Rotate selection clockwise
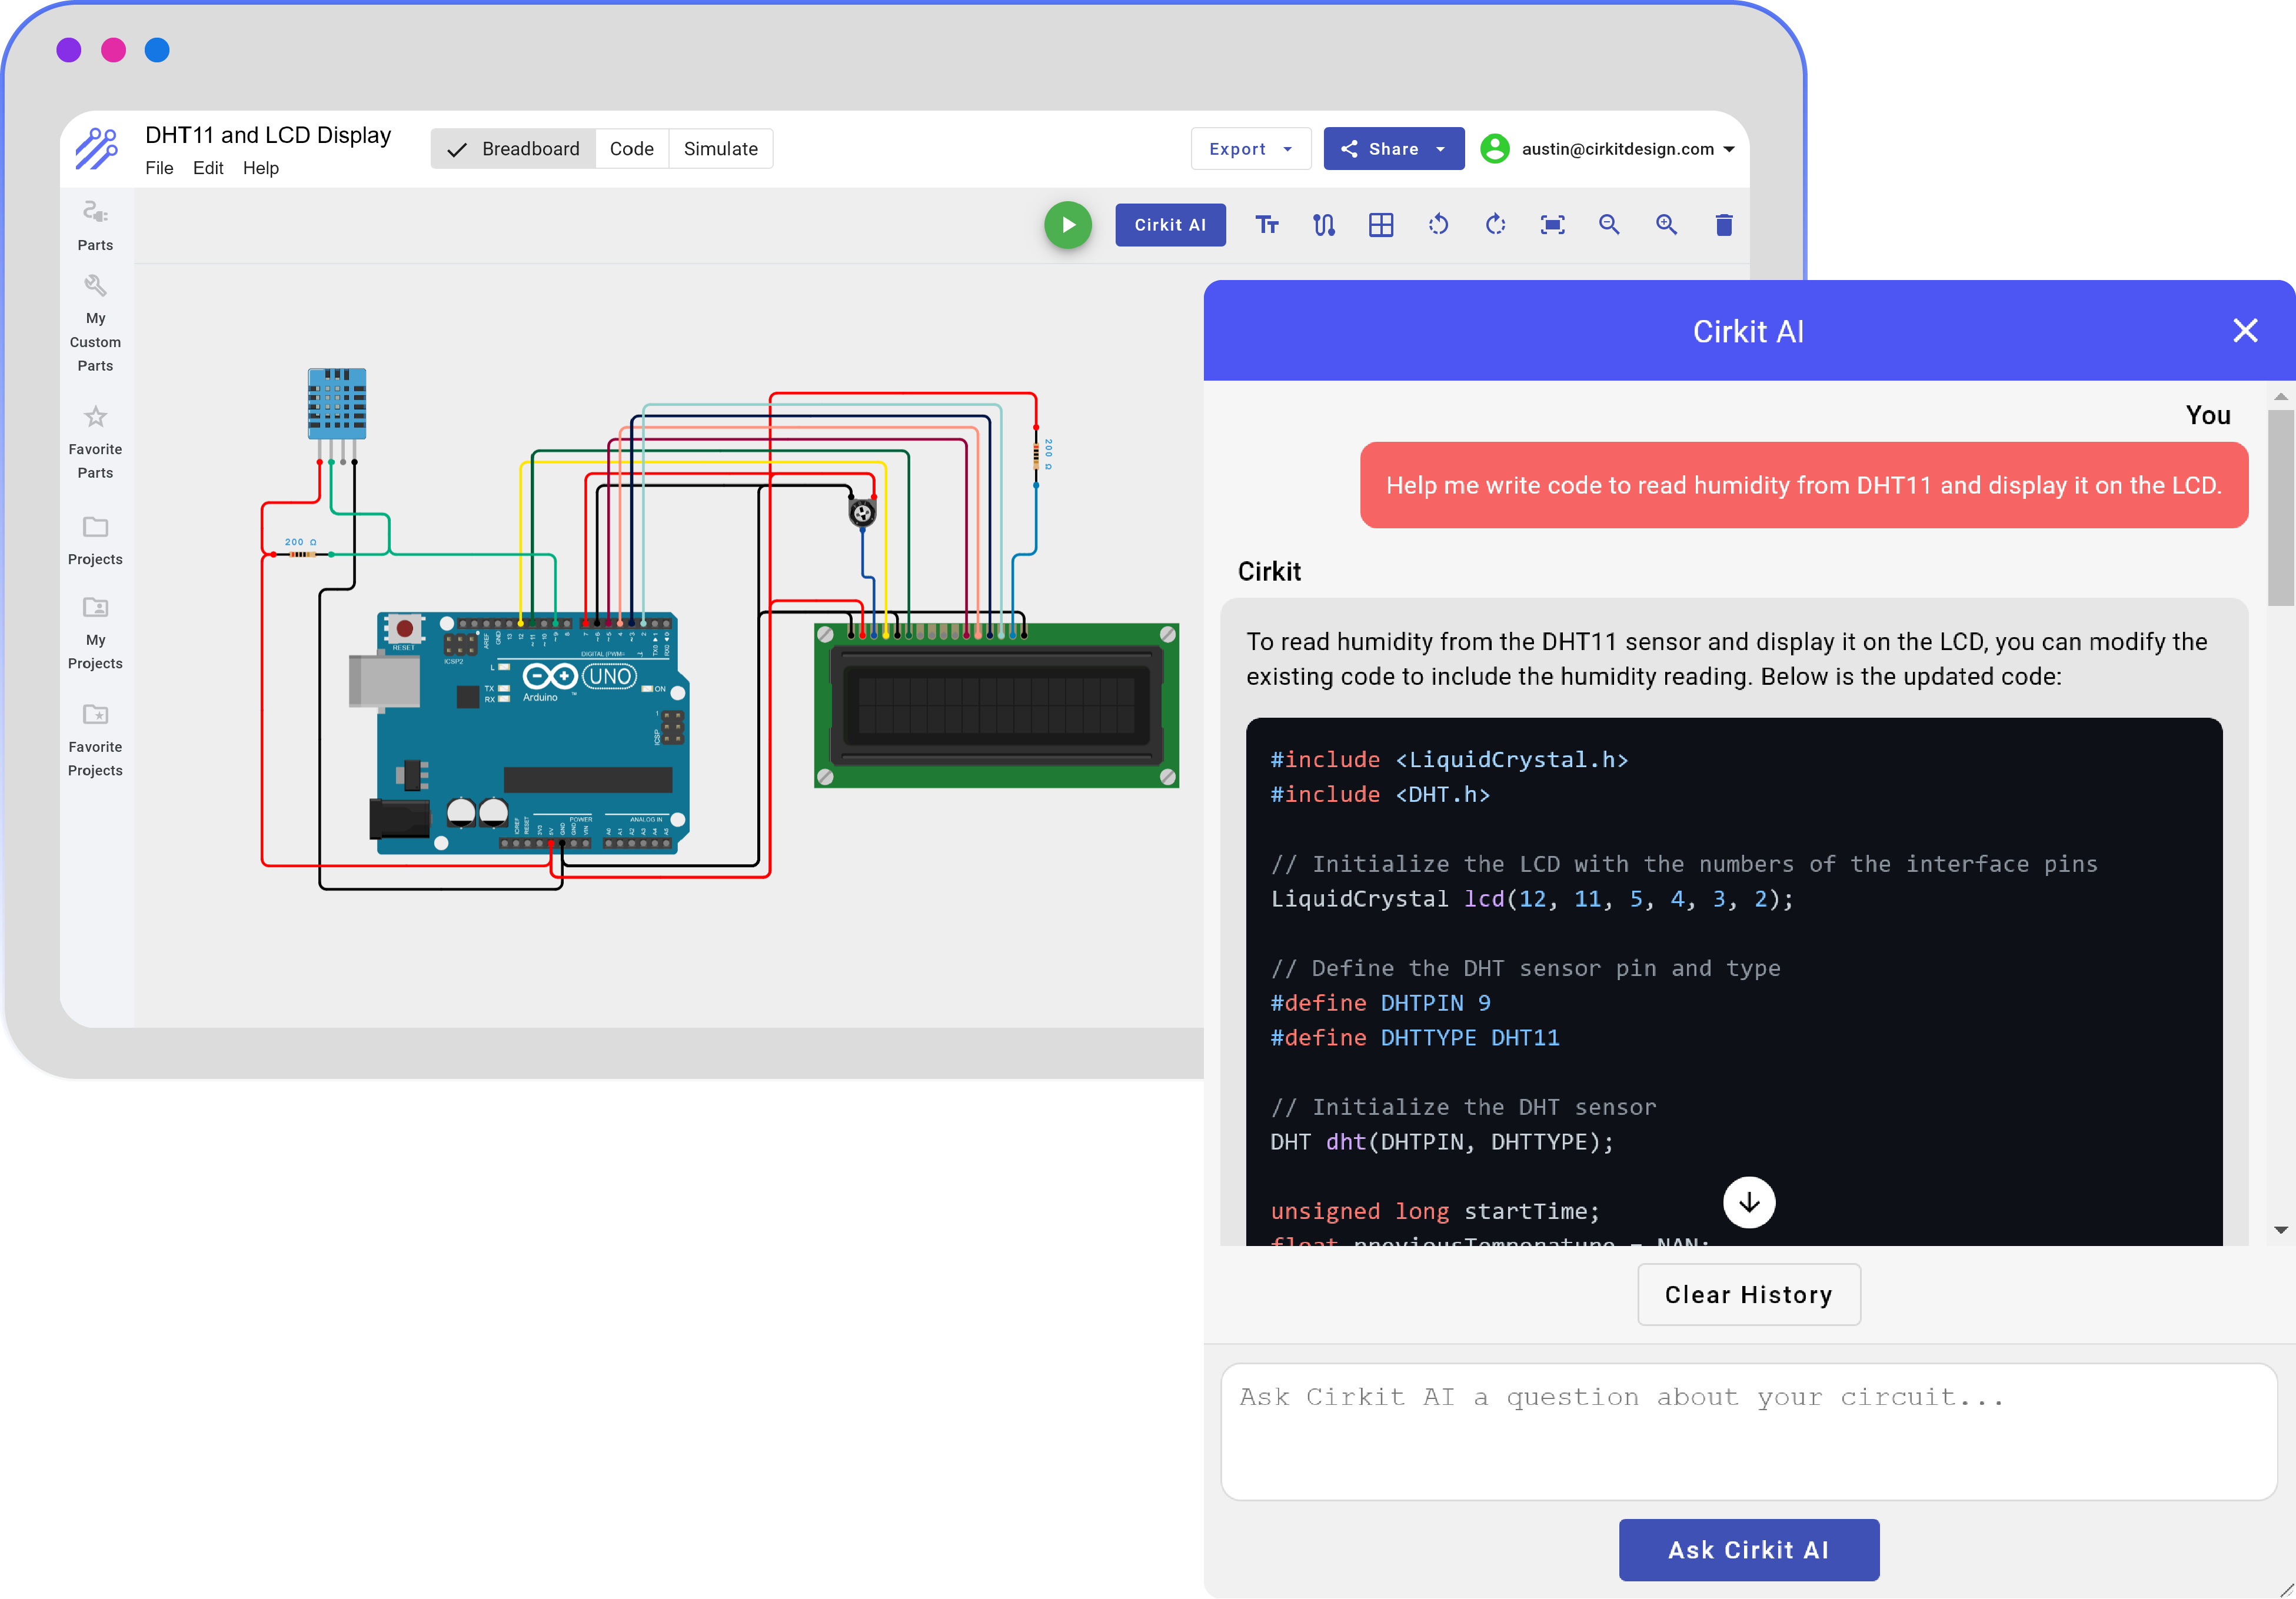The height and width of the screenshot is (1599, 2296). (x=1495, y=225)
